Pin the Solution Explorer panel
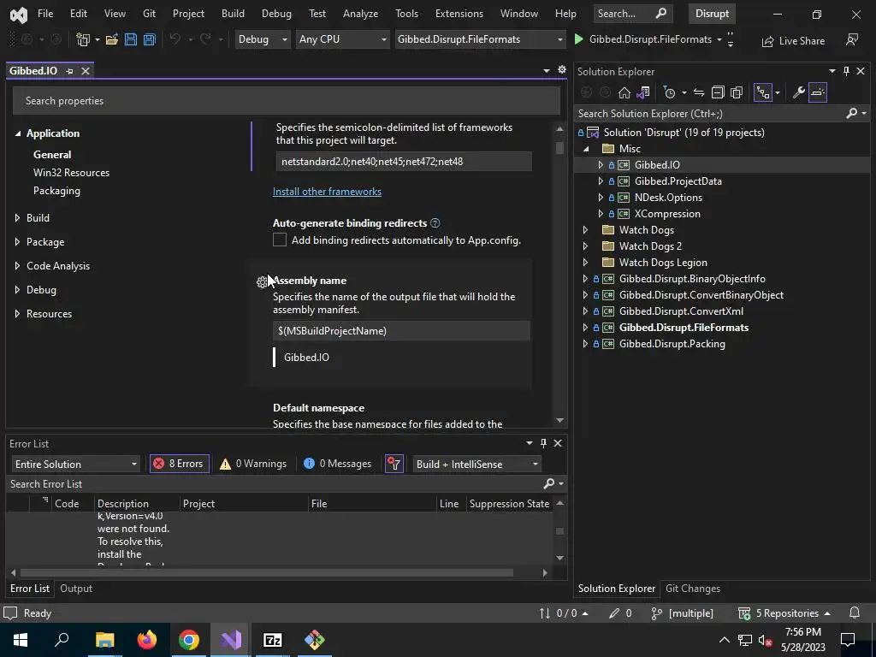876x657 pixels. (x=846, y=71)
